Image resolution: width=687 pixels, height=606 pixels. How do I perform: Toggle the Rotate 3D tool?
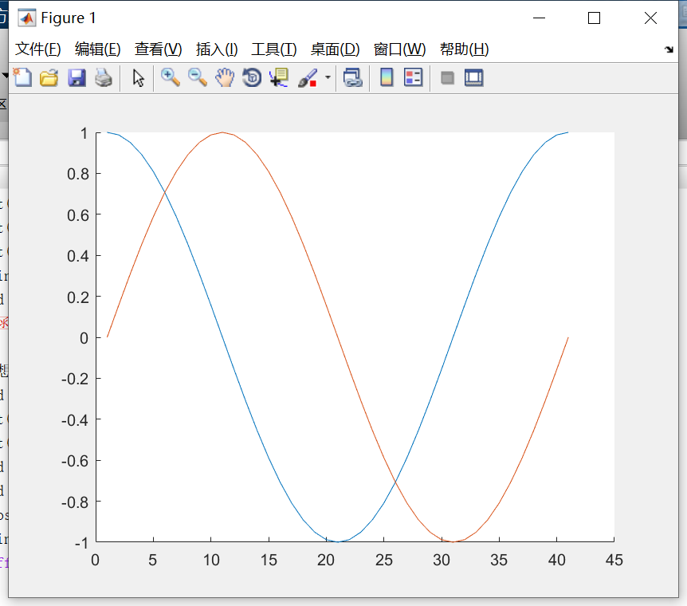coord(252,77)
